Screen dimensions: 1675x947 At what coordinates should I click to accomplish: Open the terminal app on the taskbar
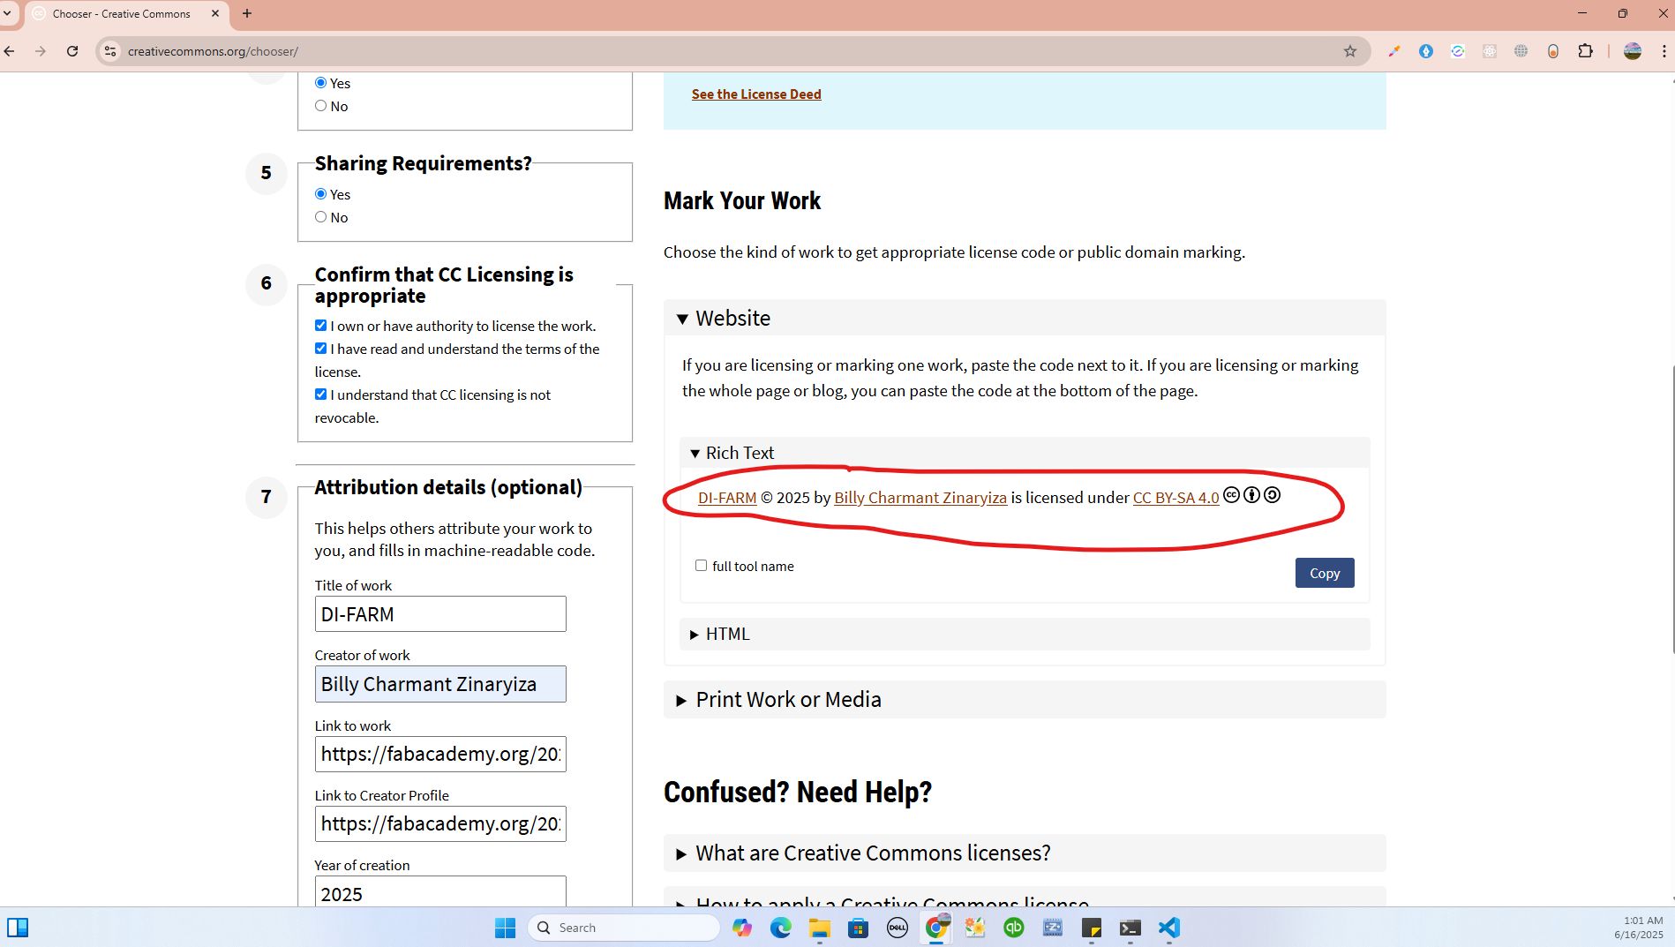(1130, 928)
